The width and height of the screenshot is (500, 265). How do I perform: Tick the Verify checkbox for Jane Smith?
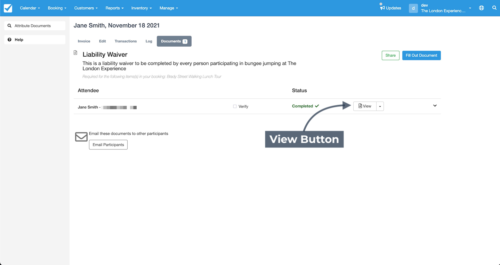235,106
